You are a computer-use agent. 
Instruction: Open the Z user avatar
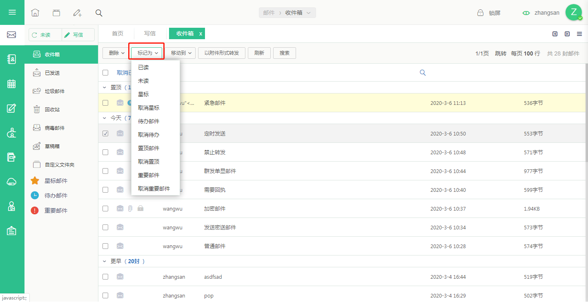click(574, 12)
